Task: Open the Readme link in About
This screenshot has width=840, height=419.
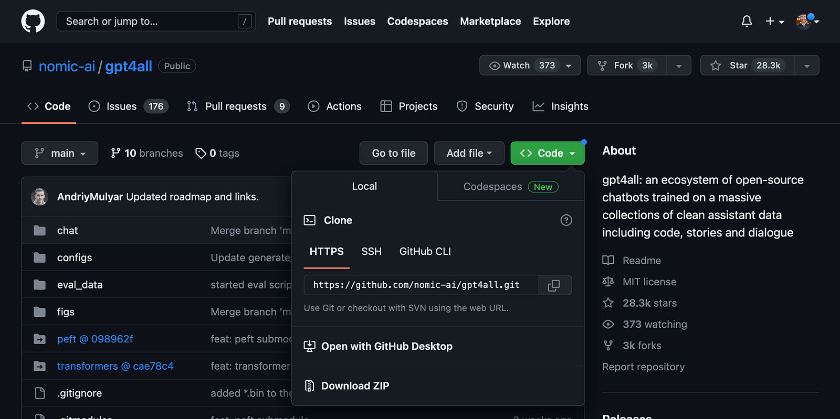Action: click(x=632, y=261)
